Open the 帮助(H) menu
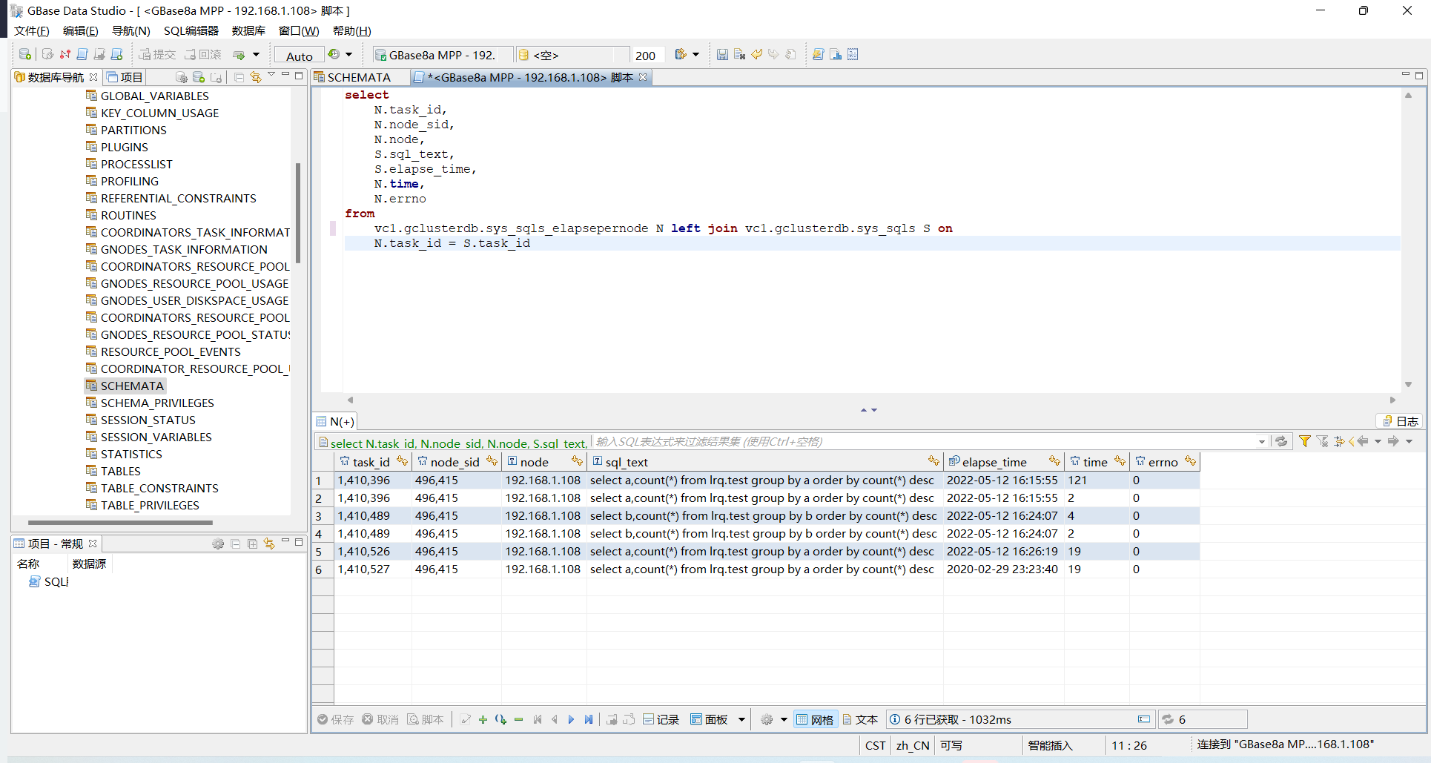Image resolution: width=1431 pixels, height=763 pixels. tap(351, 30)
